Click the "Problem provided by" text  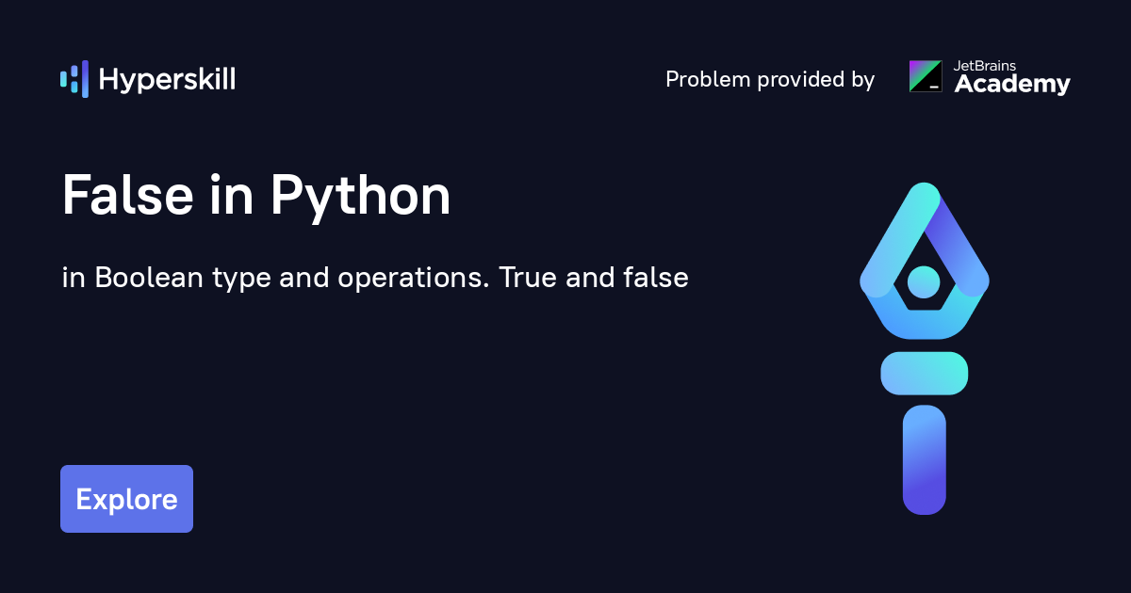770,80
